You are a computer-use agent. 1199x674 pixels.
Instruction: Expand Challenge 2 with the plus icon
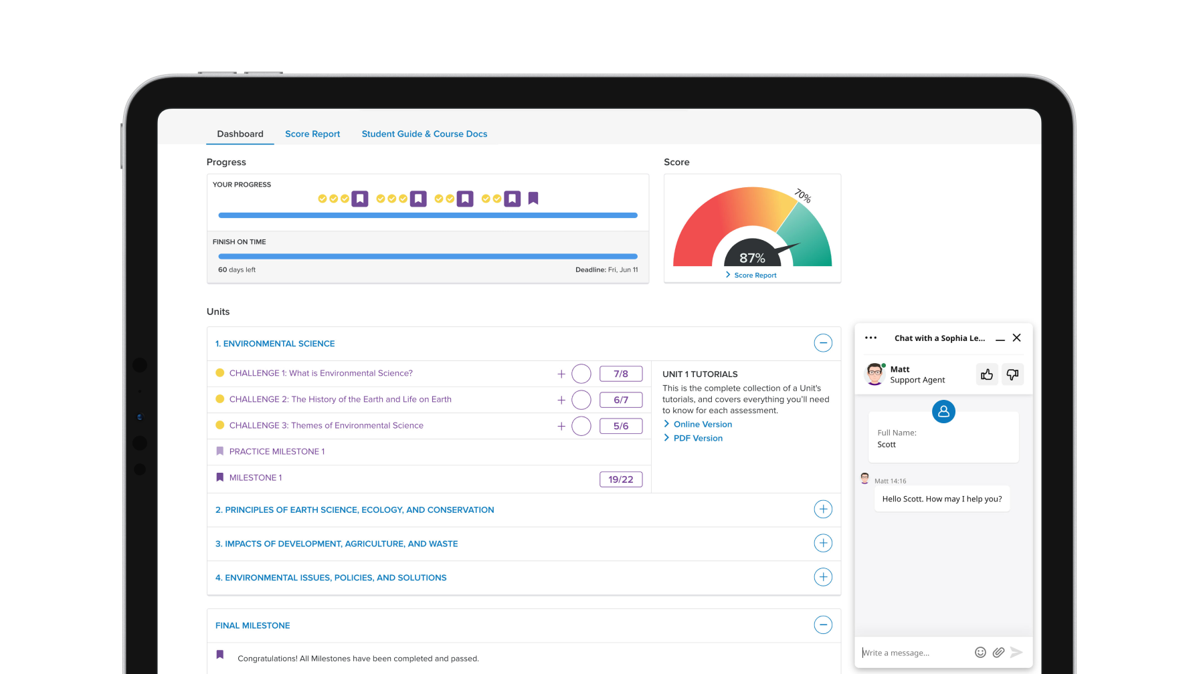[x=561, y=400]
